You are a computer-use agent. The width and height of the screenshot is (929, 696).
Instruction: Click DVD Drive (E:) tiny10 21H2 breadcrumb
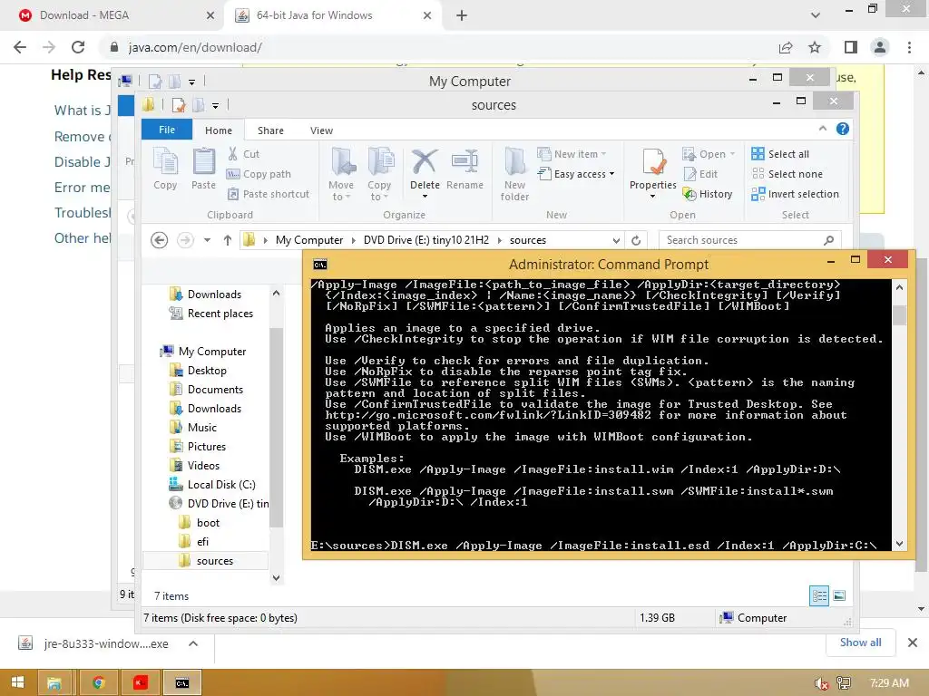click(x=426, y=239)
